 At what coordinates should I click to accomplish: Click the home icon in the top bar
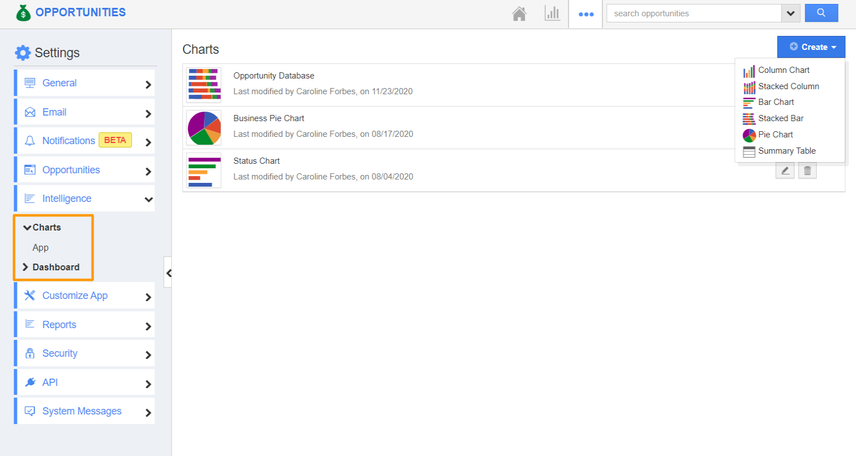519,13
